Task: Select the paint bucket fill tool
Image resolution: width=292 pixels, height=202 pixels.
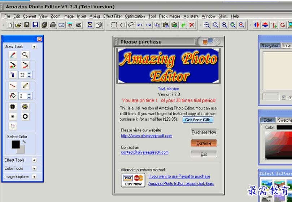Action: 13,96
